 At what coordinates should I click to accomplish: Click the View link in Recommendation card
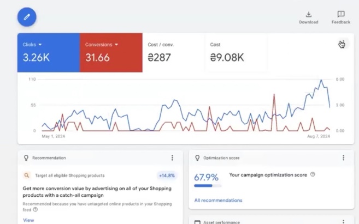click(28, 220)
